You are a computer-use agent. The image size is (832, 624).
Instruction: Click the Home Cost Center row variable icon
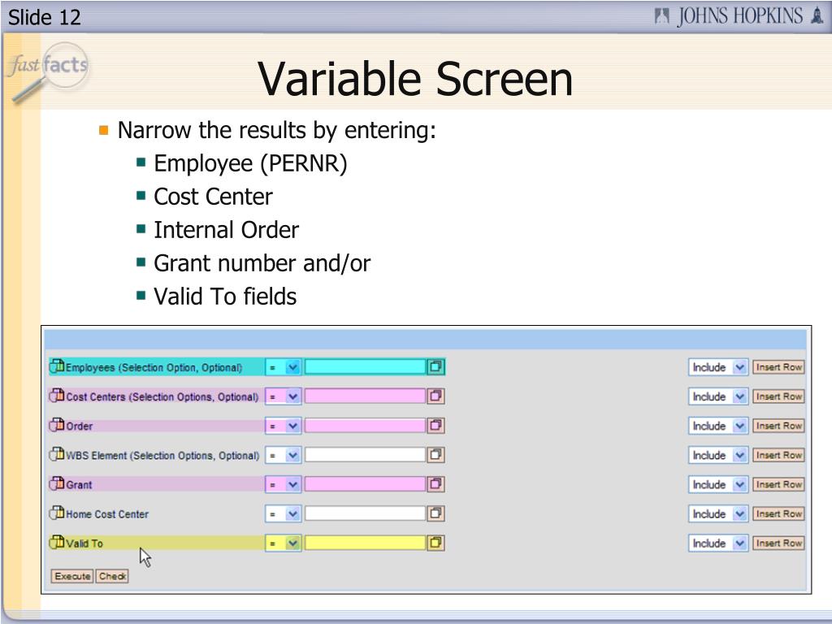click(x=57, y=513)
